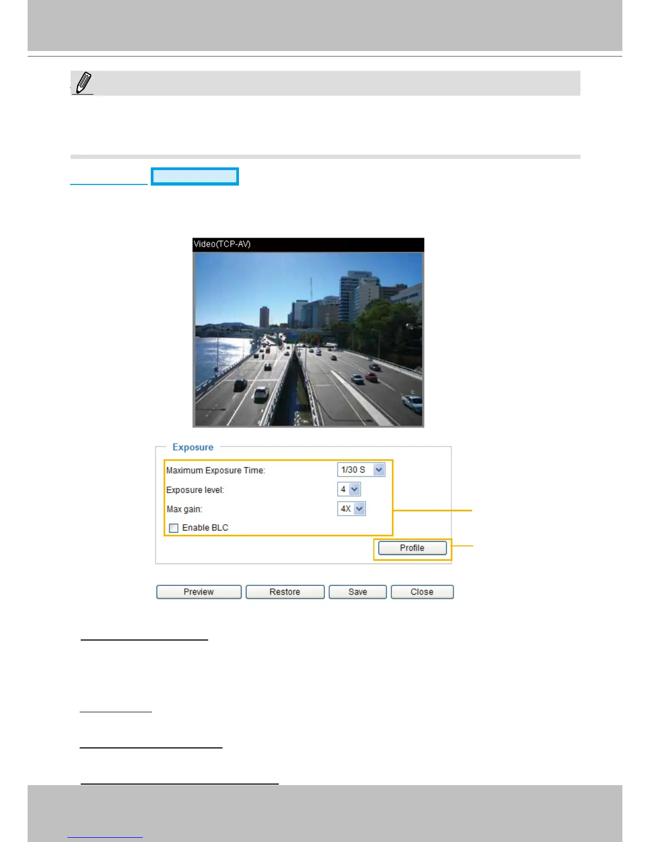650x842 pixels.
Task: Click the 'Video(TCP-AV)' title text
Action: [222, 244]
